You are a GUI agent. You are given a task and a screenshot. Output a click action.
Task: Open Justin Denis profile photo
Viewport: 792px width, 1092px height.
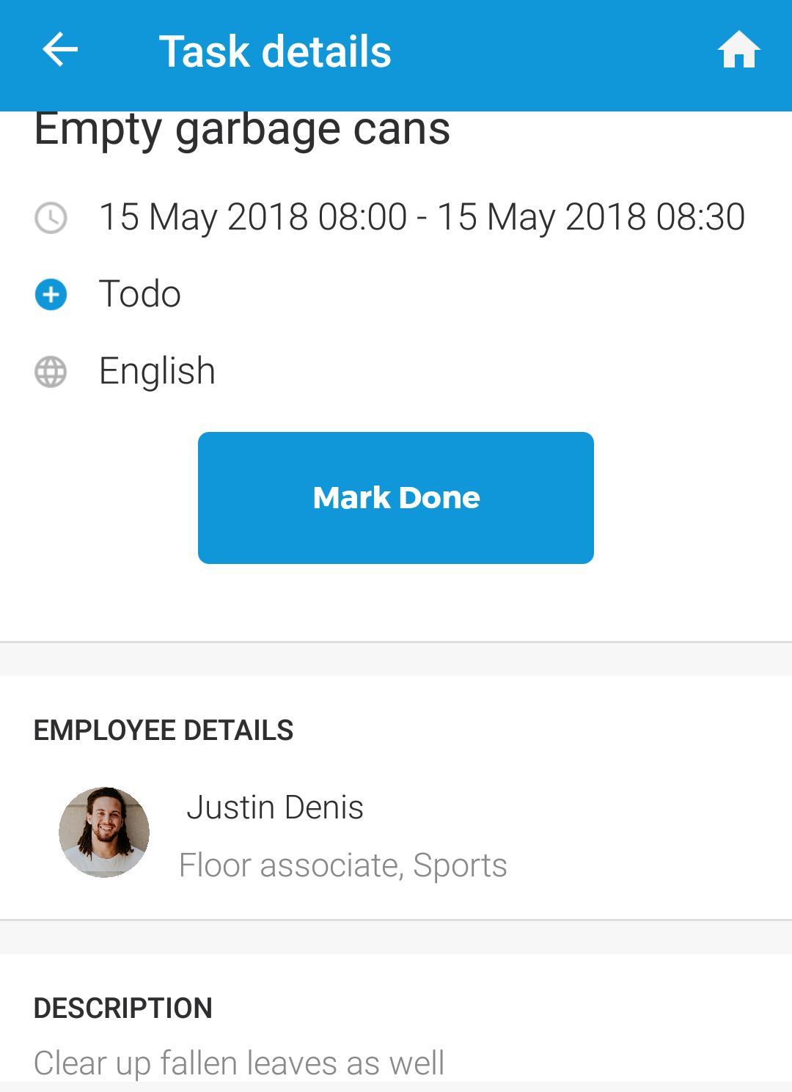(x=104, y=832)
